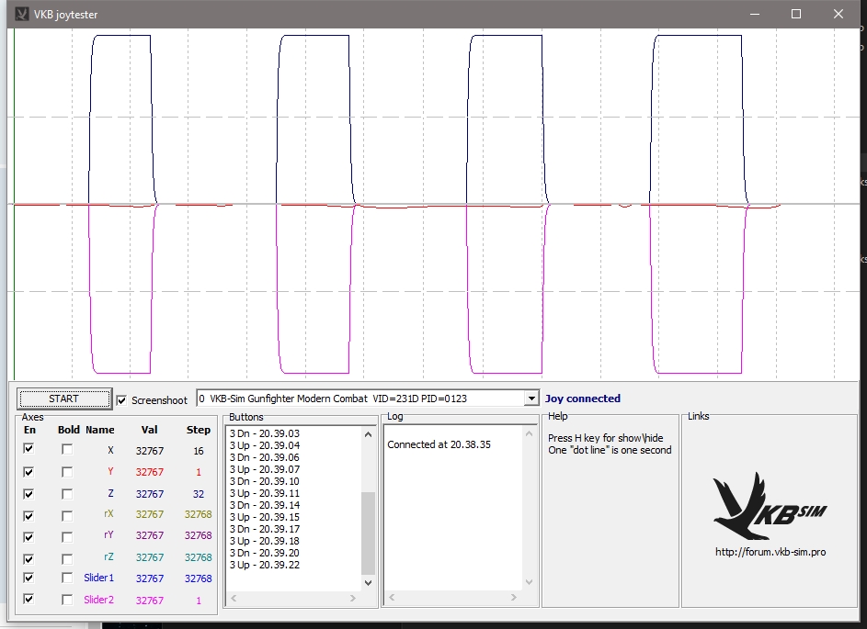Viewport: 867px width, 629px height.
Task: Toggle the Screenshoot checkbox
Action: tap(121, 400)
